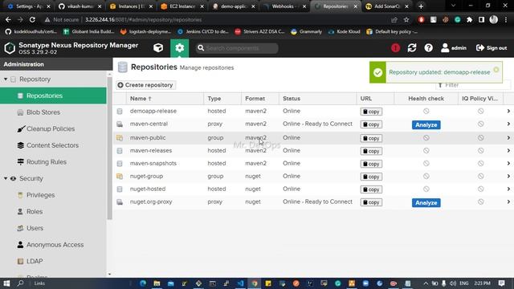Screen dimensions: 514x289
Task: Open maven-releases row chevron
Action: [x=508, y=150]
